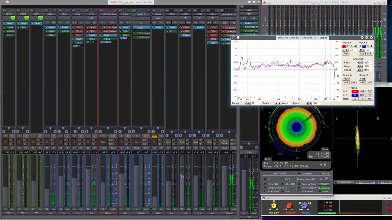Select Input A channel 3 in japa
This screenshot has height=220, width=392.
point(351,46)
